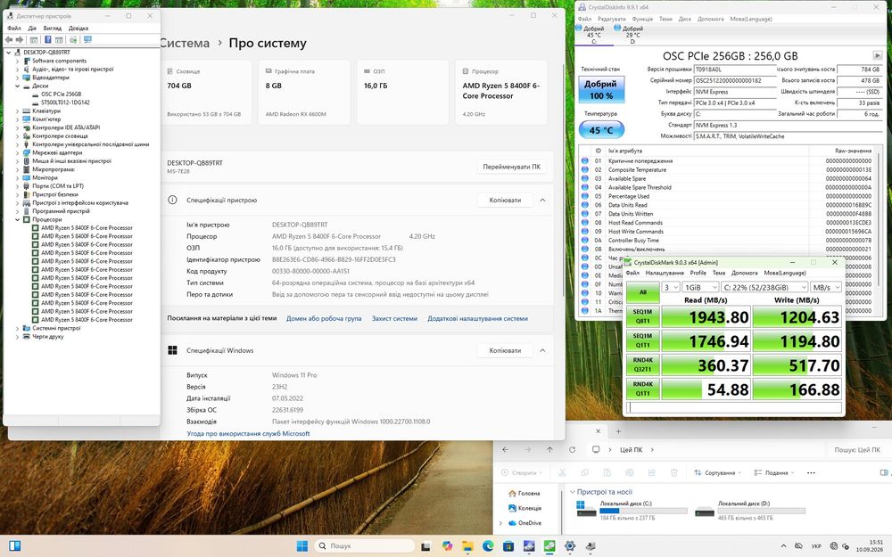The height and width of the screenshot is (557, 892).
Task: Select Локальний диск (D:) in Explorer
Action: coord(750,510)
